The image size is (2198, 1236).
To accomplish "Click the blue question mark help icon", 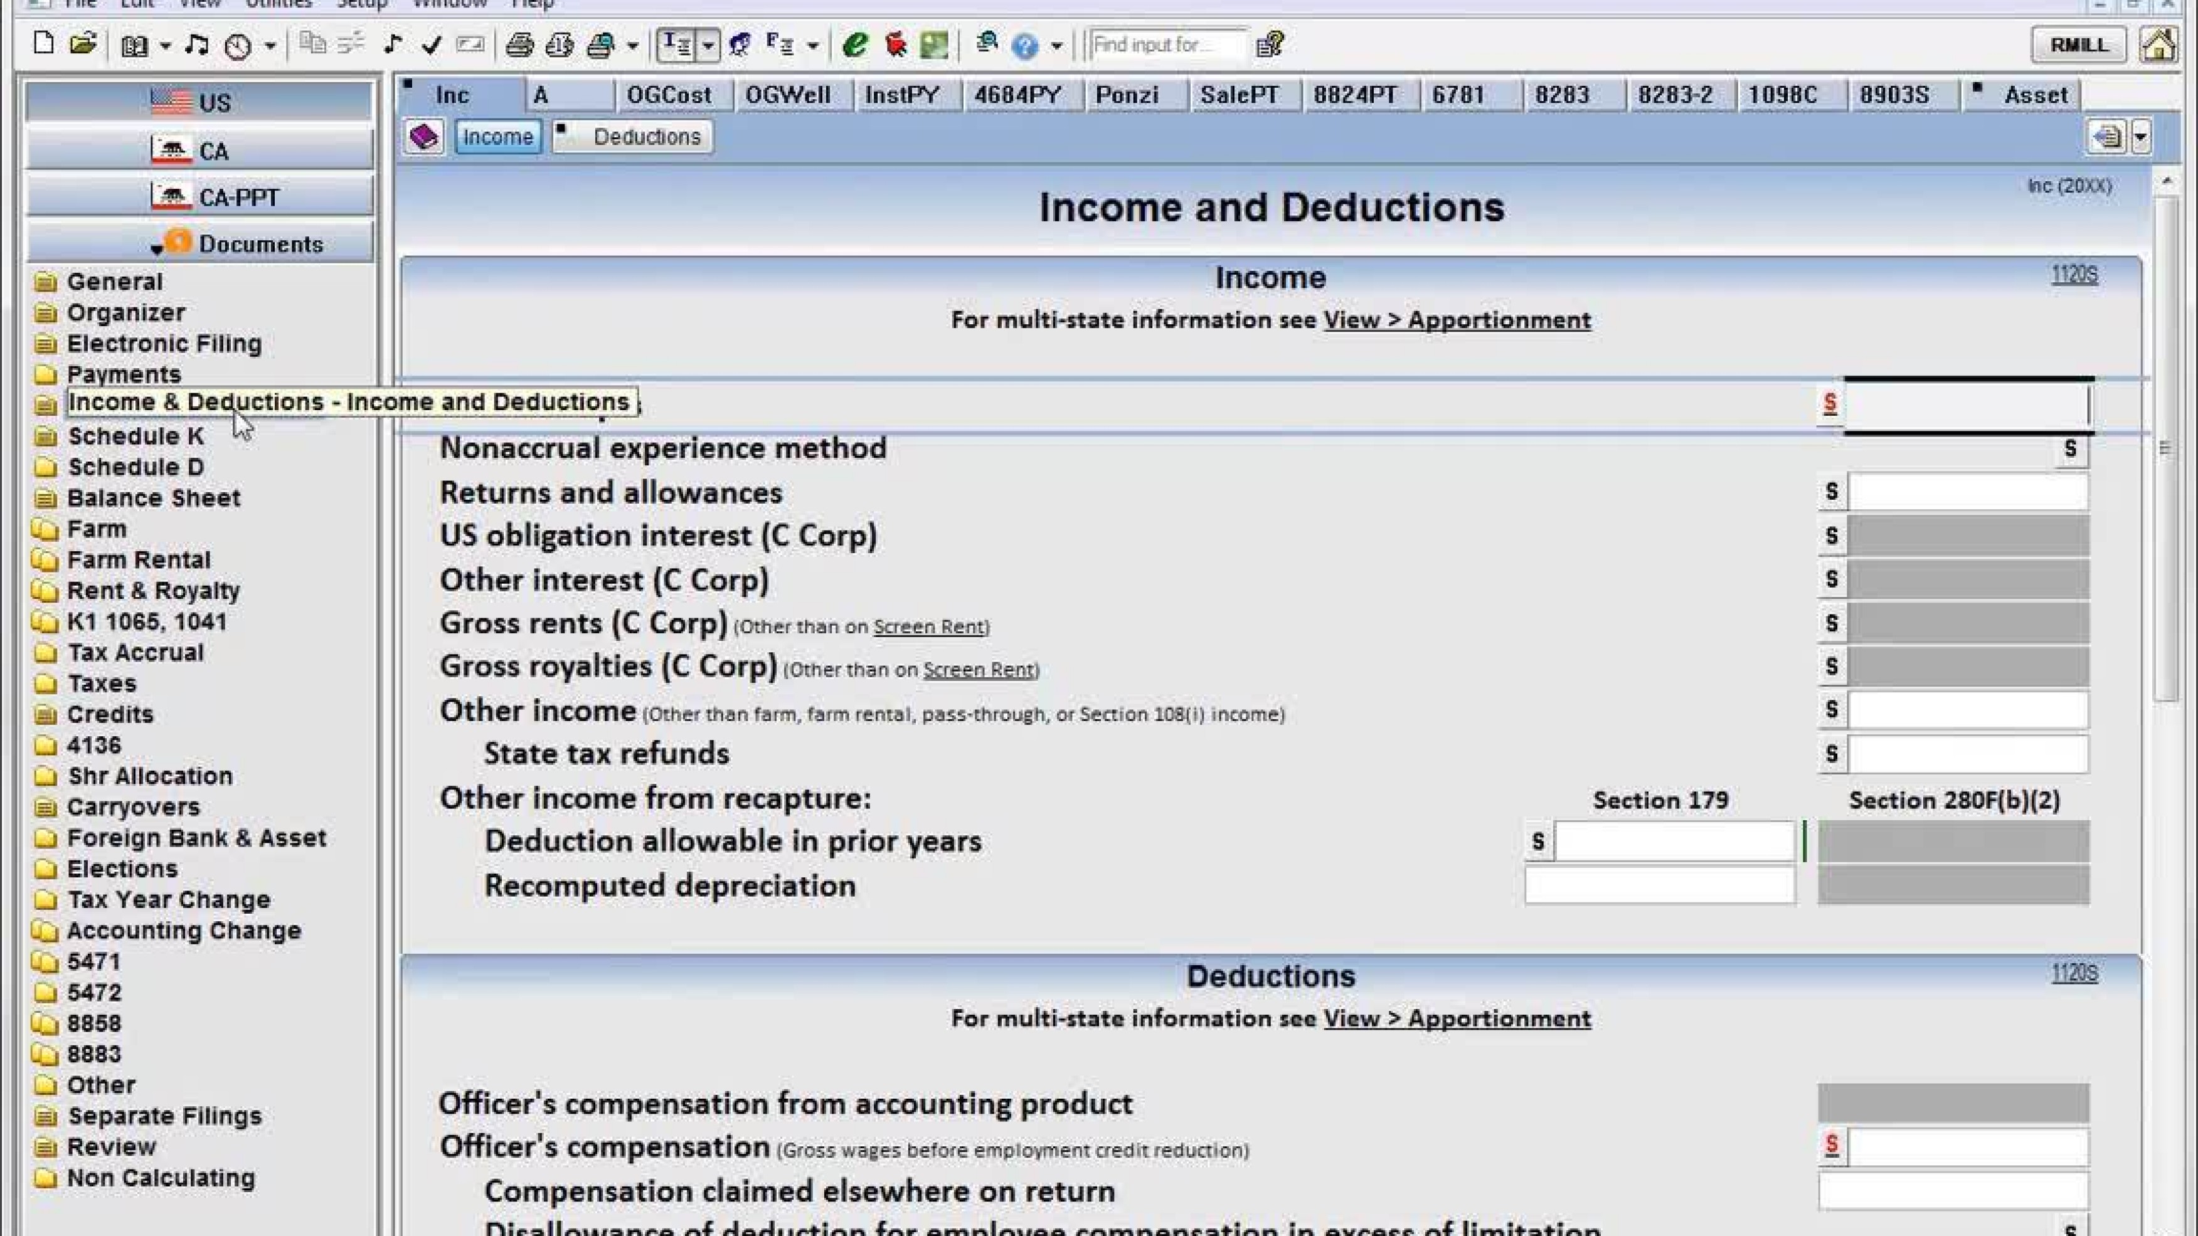I will tap(1024, 45).
